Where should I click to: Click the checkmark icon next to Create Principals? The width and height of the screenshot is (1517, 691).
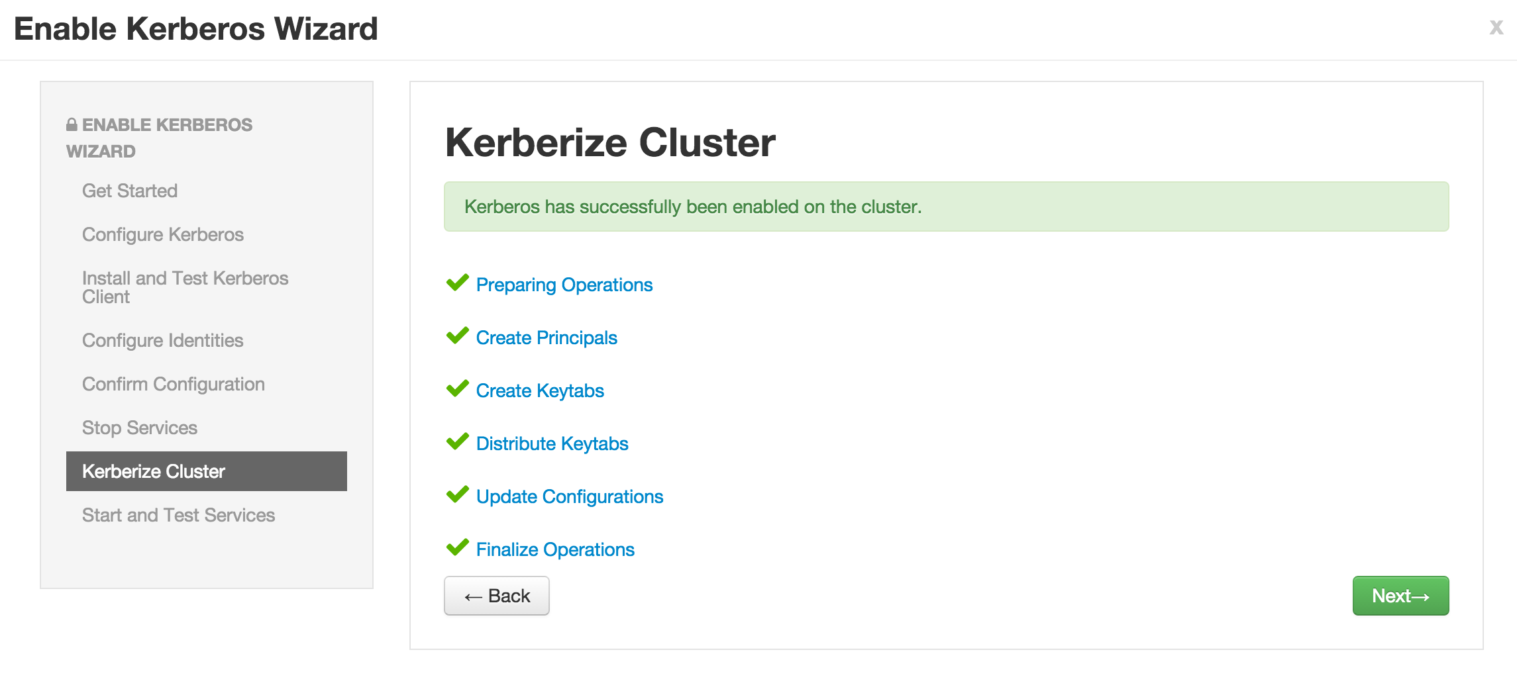click(x=458, y=336)
